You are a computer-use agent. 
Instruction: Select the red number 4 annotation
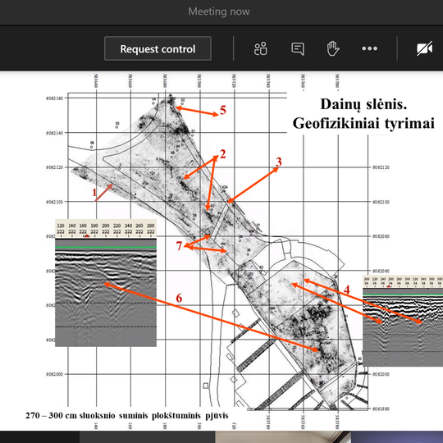(347, 290)
